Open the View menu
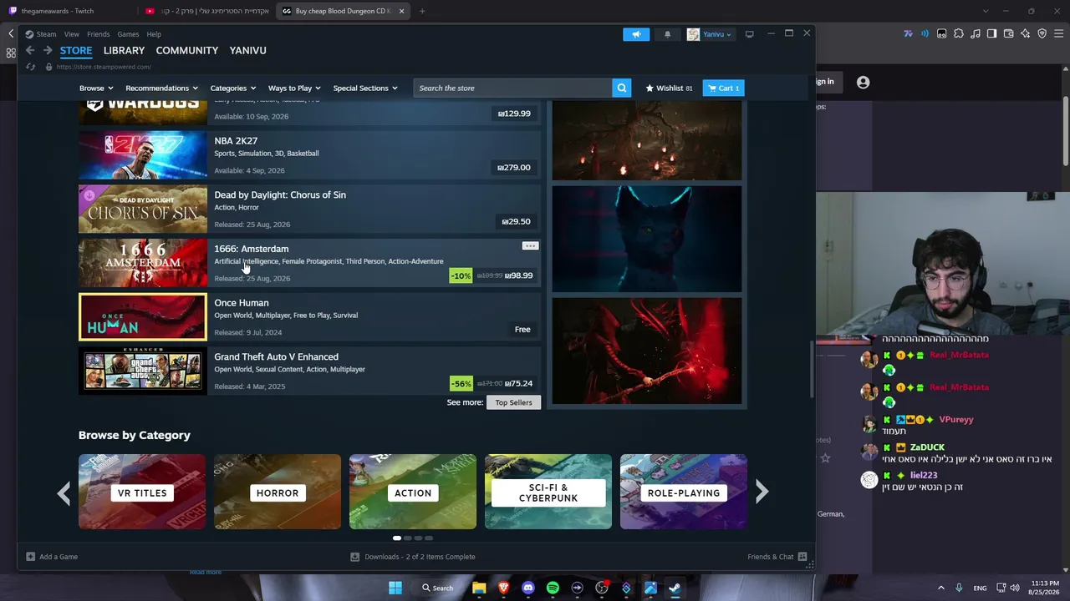The image size is (1070, 601). tap(72, 34)
